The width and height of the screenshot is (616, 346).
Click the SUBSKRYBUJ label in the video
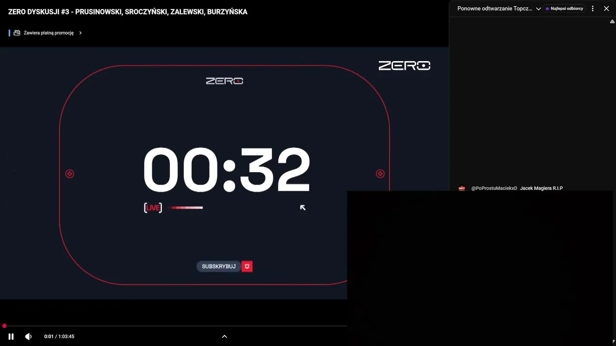(219, 266)
